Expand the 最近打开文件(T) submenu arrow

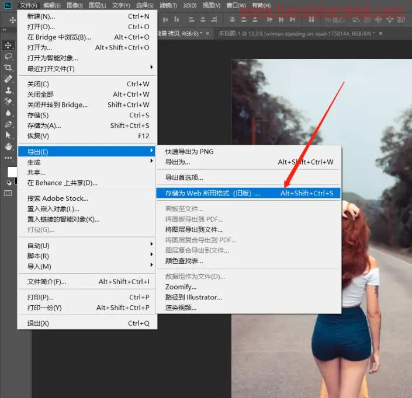point(151,67)
